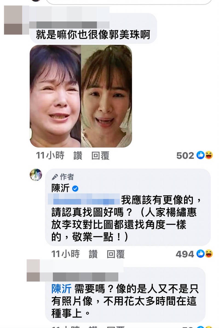This screenshot has width=219, height=328.
Task: Reply to the 郭美珠 comment via 回覆
Action: [100, 156]
